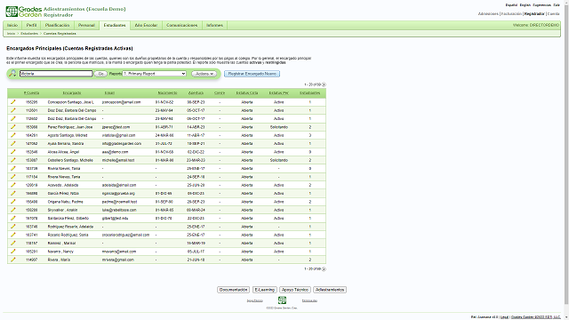The width and height of the screenshot is (569, 320).
Task: Click the Salir logout link
Action: tap(557, 5)
